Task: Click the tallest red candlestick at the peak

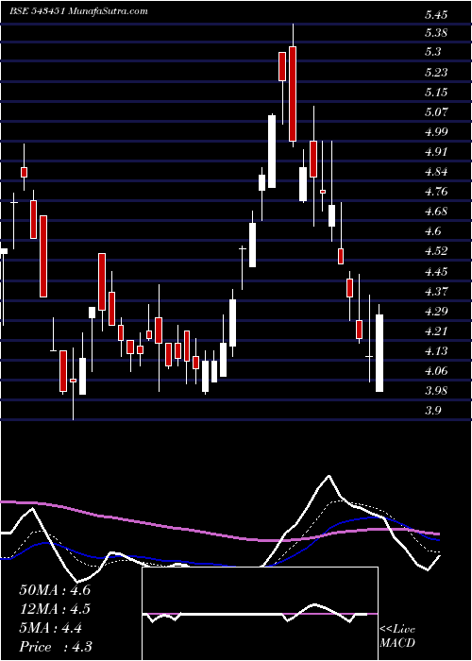Action: pos(293,93)
